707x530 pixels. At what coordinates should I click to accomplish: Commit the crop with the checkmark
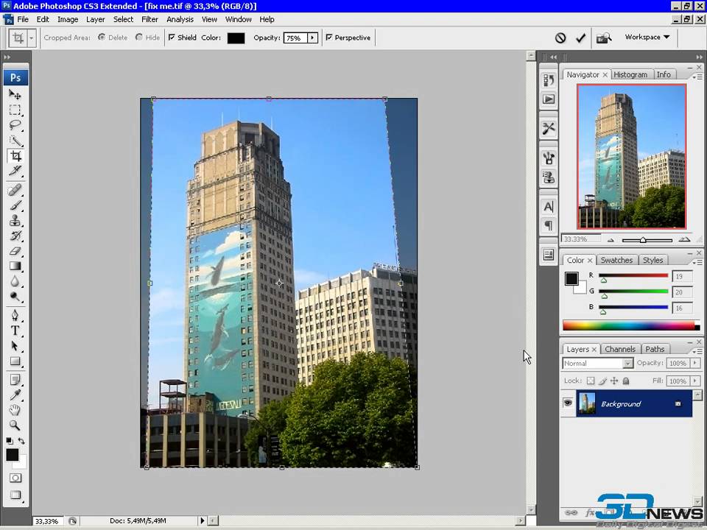(580, 38)
